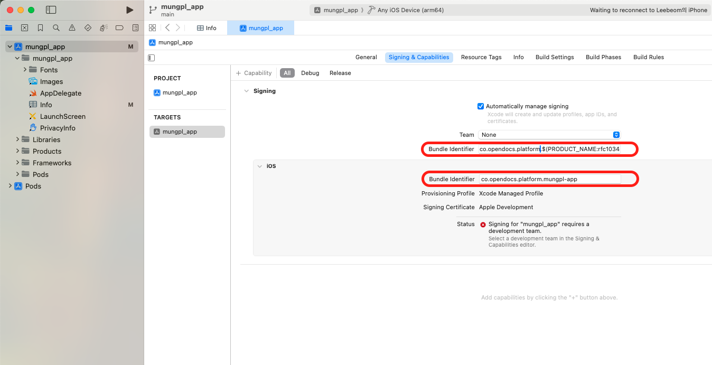Toggle the targets list panel icon

(152, 58)
